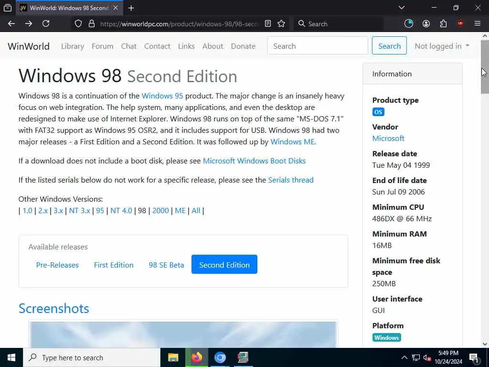Click the OS product type badge
Image resolution: width=489 pixels, height=367 pixels.
tap(378, 112)
